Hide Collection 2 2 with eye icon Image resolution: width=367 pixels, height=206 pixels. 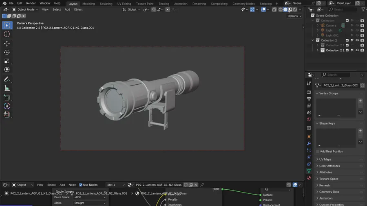357,50
